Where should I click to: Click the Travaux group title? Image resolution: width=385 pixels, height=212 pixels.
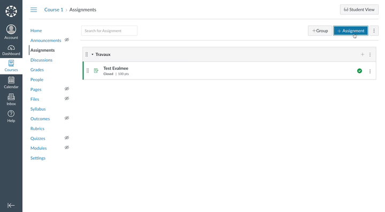pyautogui.click(x=103, y=54)
